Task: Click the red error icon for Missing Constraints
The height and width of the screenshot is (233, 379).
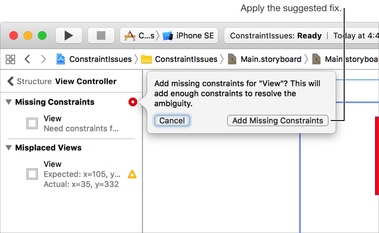Action: (x=133, y=102)
